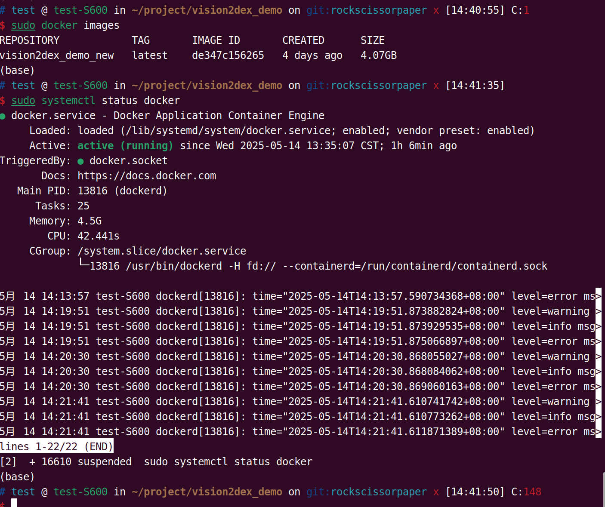
Task: Click the blue # prompt symbol on first line
Action: [x=3, y=10]
